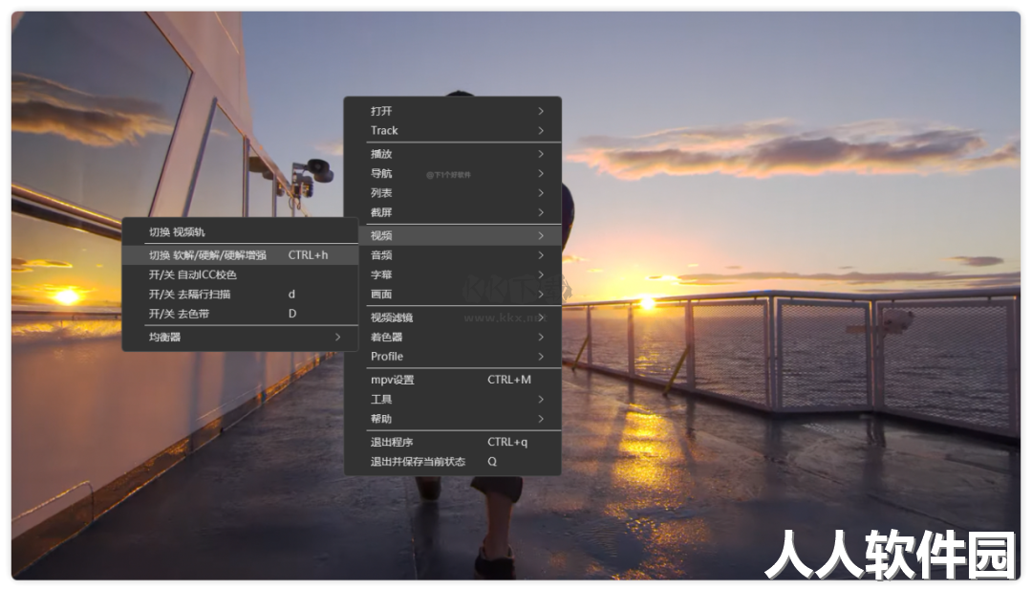The image size is (1032, 591).
Task: Choose mpv设置 from the context menu
Action: coord(453,380)
